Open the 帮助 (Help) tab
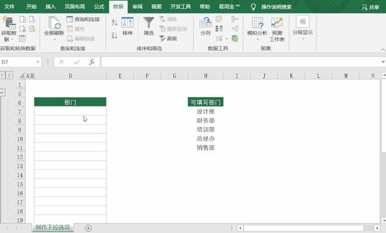 coord(205,6)
